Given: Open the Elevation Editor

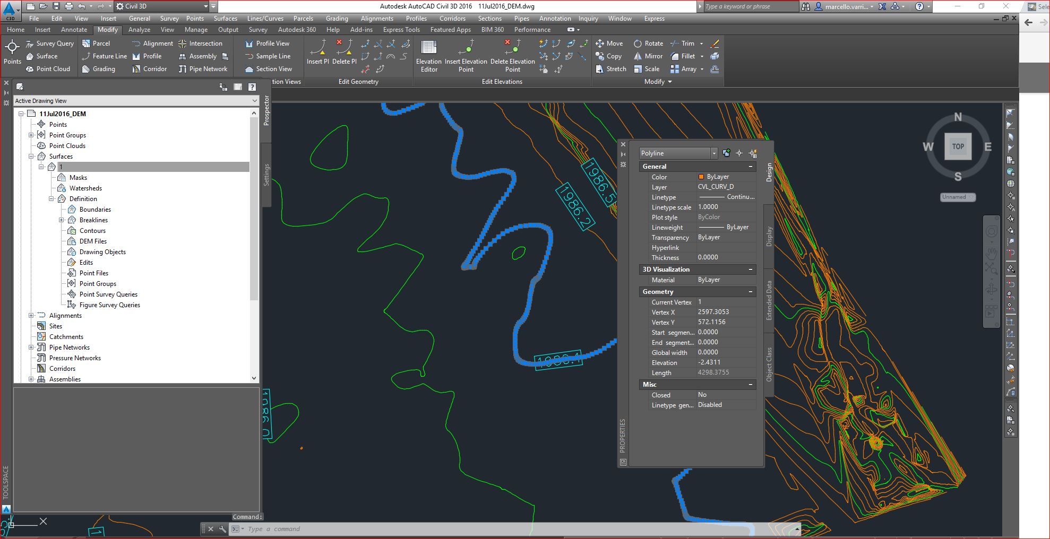Looking at the screenshot, I should coord(429,56).
